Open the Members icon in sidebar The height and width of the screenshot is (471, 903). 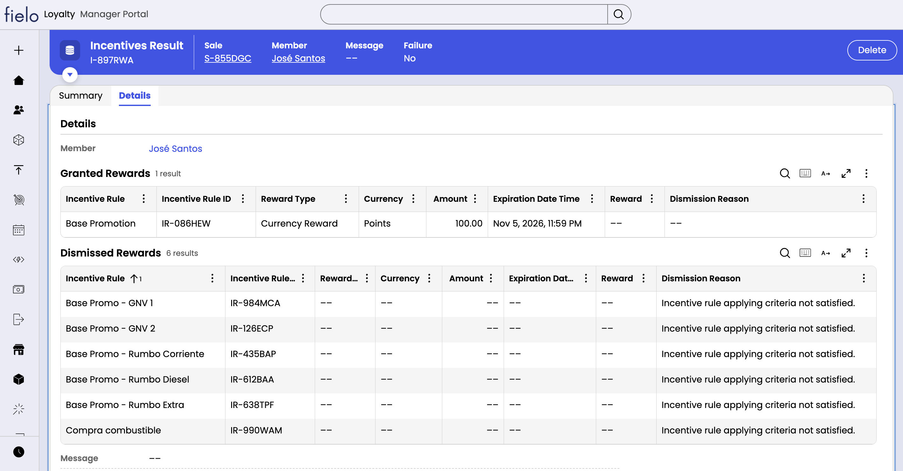tap(18, 110)
